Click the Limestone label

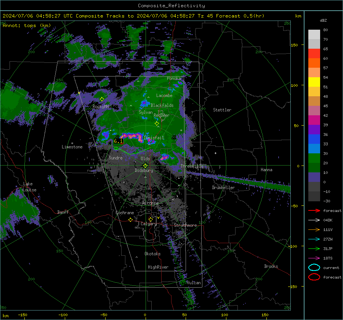(72, 147)
